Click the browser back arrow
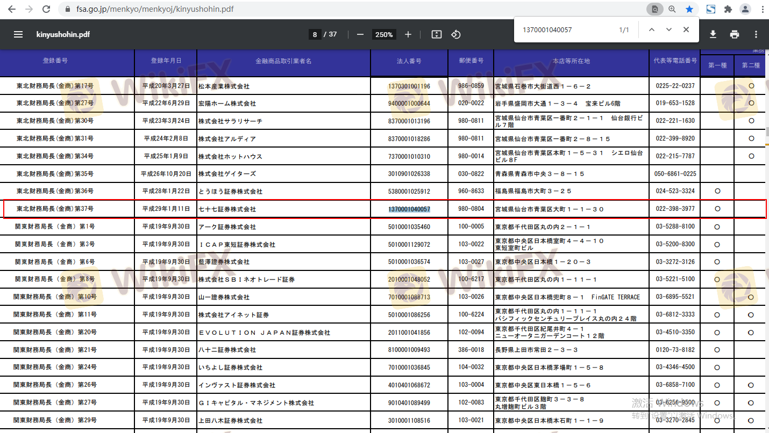The image size is (769, 433). pos(12,9)
